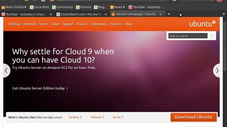
Task: Close the DistroWatch.com tab
Action: (x=106, y=14)
